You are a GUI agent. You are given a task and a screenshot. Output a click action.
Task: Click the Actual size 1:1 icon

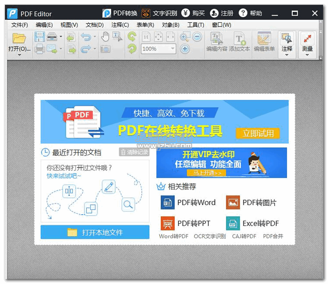146,37
